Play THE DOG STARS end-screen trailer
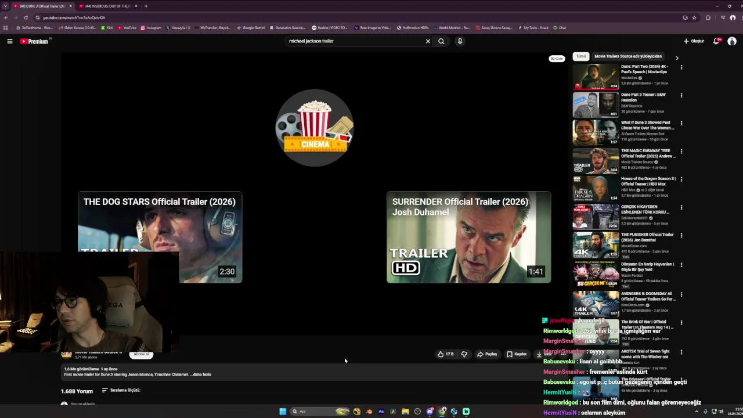 tap(160, 237)
